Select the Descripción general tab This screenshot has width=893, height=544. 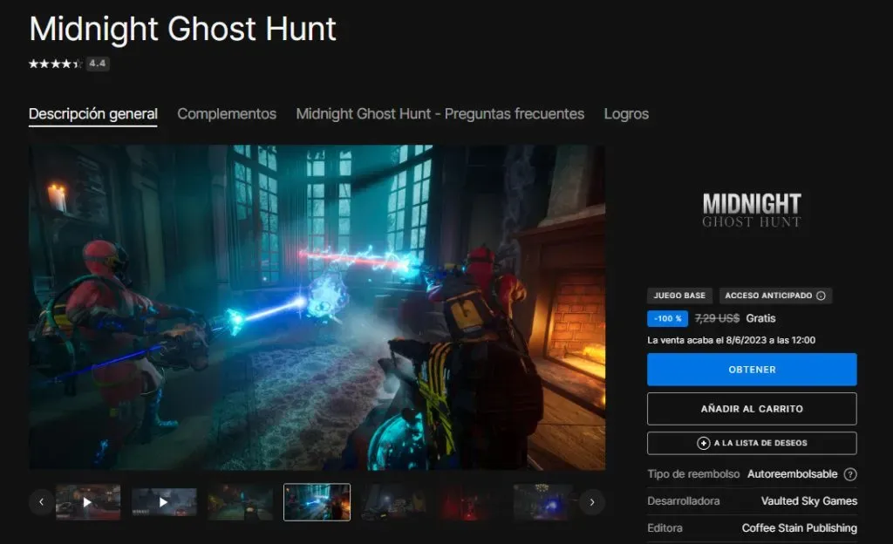(93, 114)
